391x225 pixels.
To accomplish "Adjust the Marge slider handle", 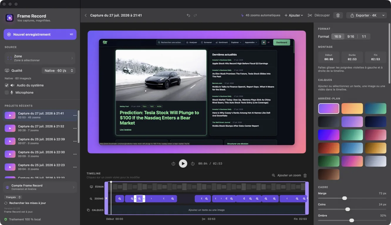I will click(345, 198).
